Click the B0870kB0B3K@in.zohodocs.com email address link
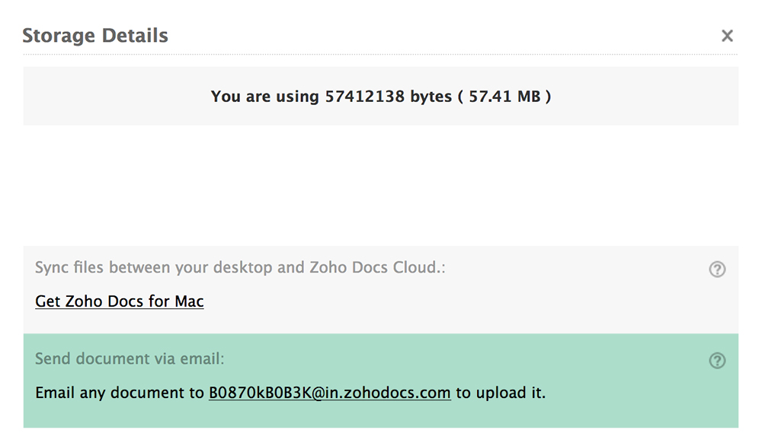 pyautogui.click(x=329, y=393)
